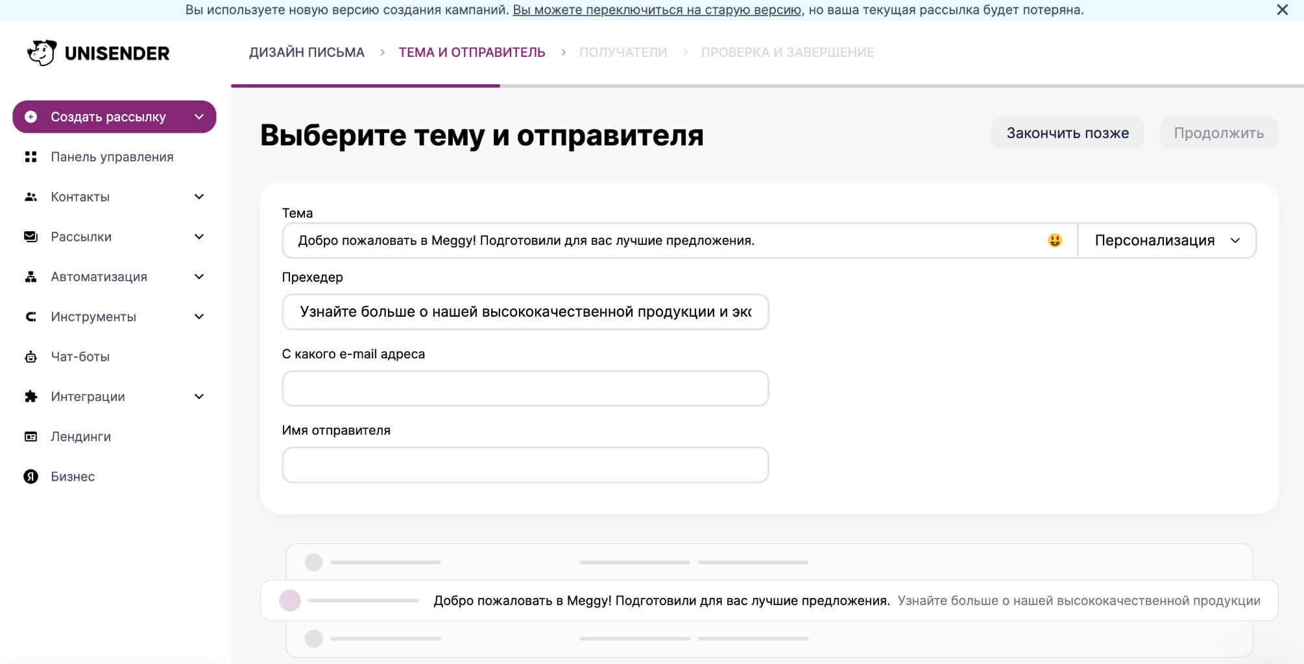Click the Выберите тему и отправителя heading
1304x664 pixels.
point(482,135)
